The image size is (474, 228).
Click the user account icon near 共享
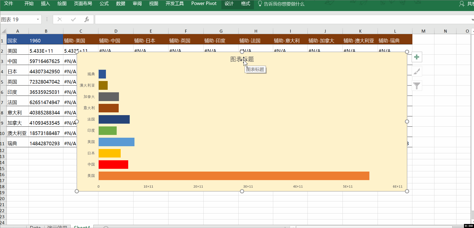(x=461, y=4)
